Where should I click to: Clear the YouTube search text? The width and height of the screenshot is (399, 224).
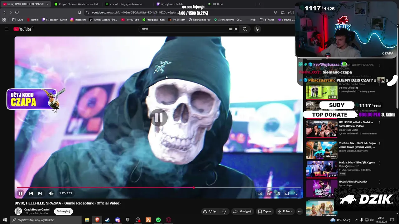click(236, 29)
